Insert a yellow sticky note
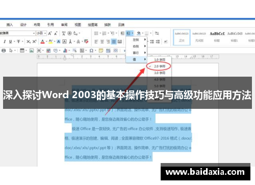The height and width of the screenshot is (185, 255). click(x=101, y=51)
